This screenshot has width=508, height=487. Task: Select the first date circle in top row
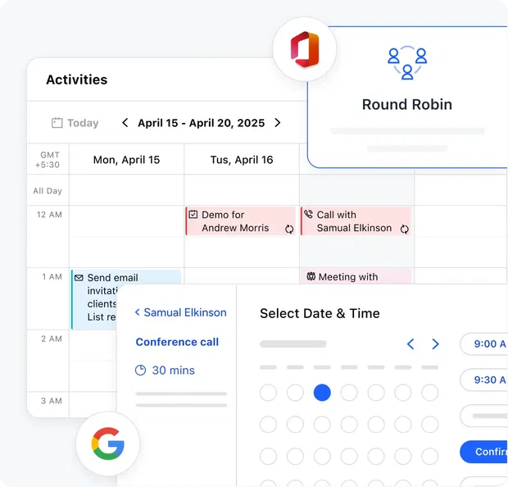click(268, 393)
